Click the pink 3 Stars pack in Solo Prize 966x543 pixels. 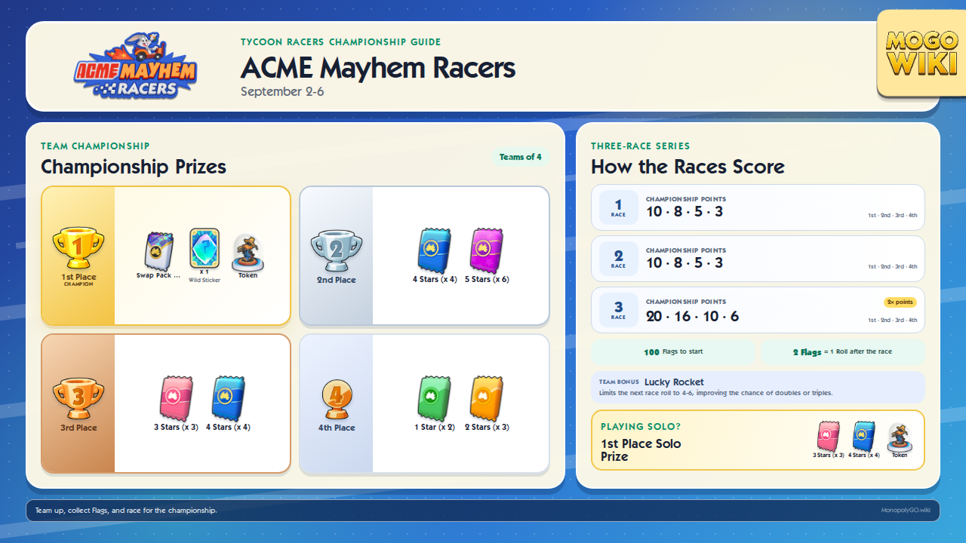(829, 436)
